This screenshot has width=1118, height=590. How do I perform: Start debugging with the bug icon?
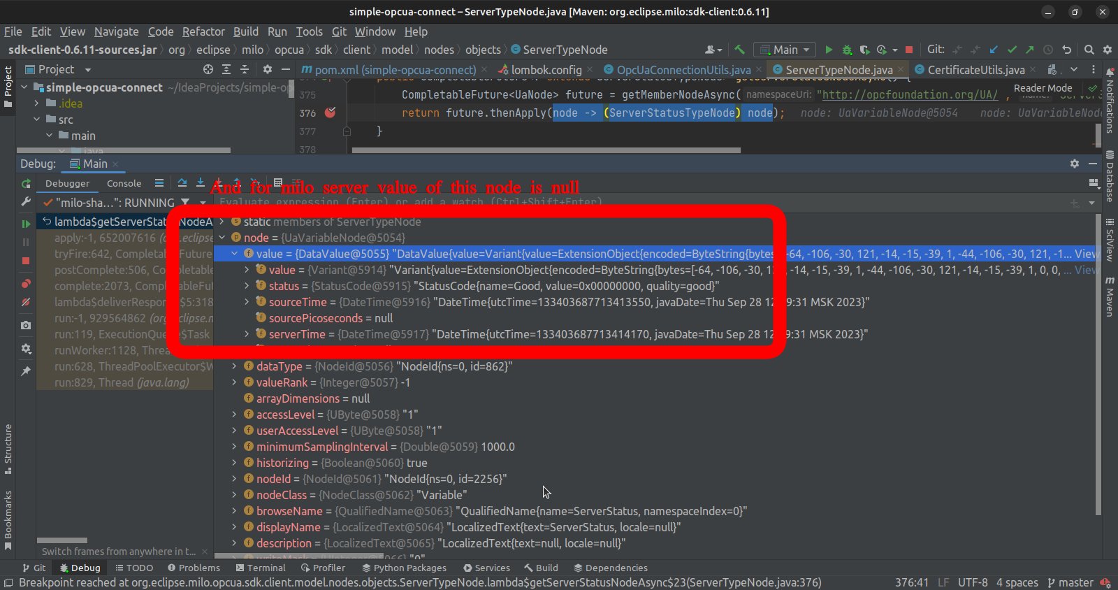point(847,50)
